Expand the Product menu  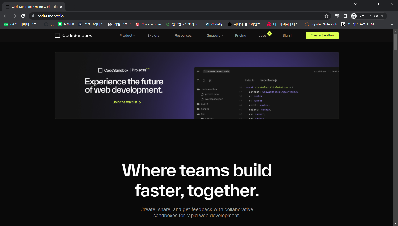[x=127, y=35]
